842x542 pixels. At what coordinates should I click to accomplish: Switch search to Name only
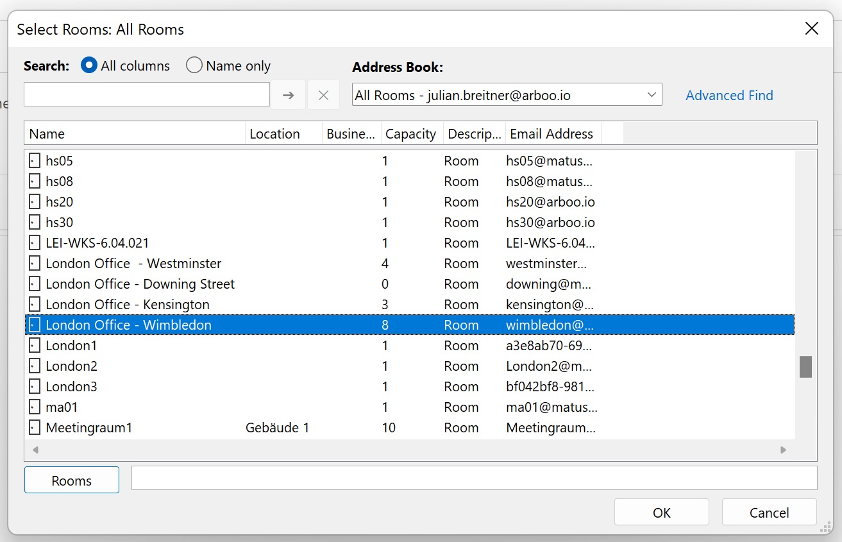[193, 65]
